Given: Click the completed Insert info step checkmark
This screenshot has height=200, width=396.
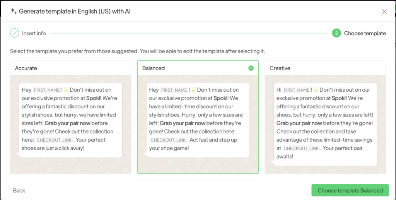Looking at the screenshot, I should click(x=14, y=33).
